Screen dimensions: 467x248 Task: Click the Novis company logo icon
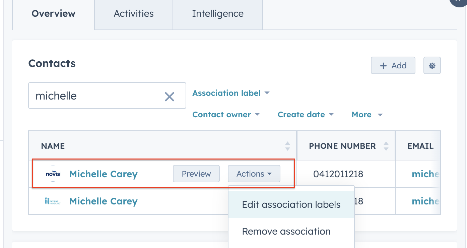(x=53, y=174)
